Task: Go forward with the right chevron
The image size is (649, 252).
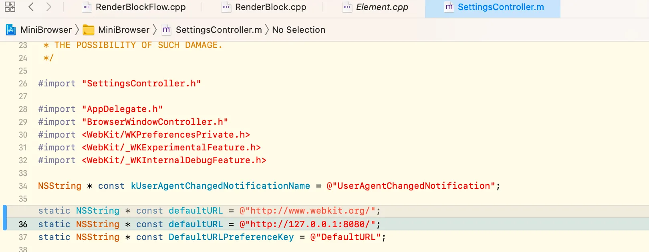Action: pos(48,7)
